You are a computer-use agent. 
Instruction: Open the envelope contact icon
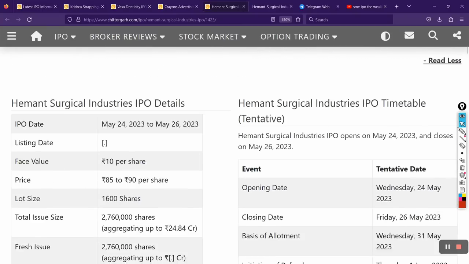click(409, 36)
